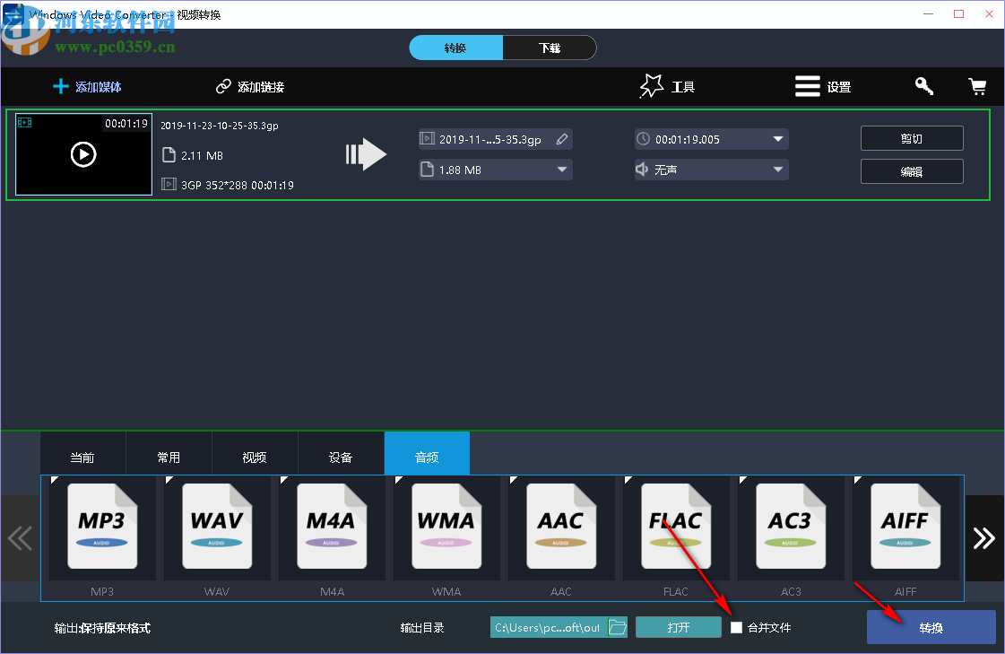Play the 3GP video preview thumbnail
Viewport: 1005px width, 654px height.
click(x=83, y=154)
